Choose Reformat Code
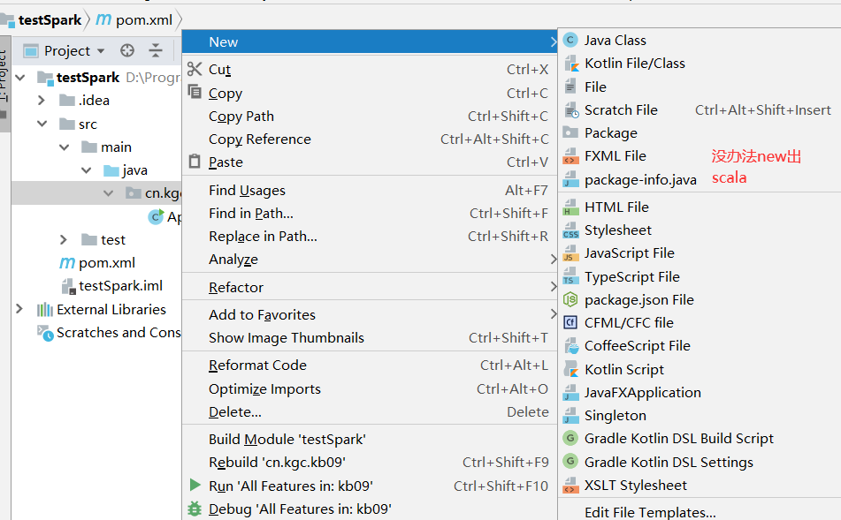Image resolution: width=841 pixels, height=520 pixels. point(370,366)
